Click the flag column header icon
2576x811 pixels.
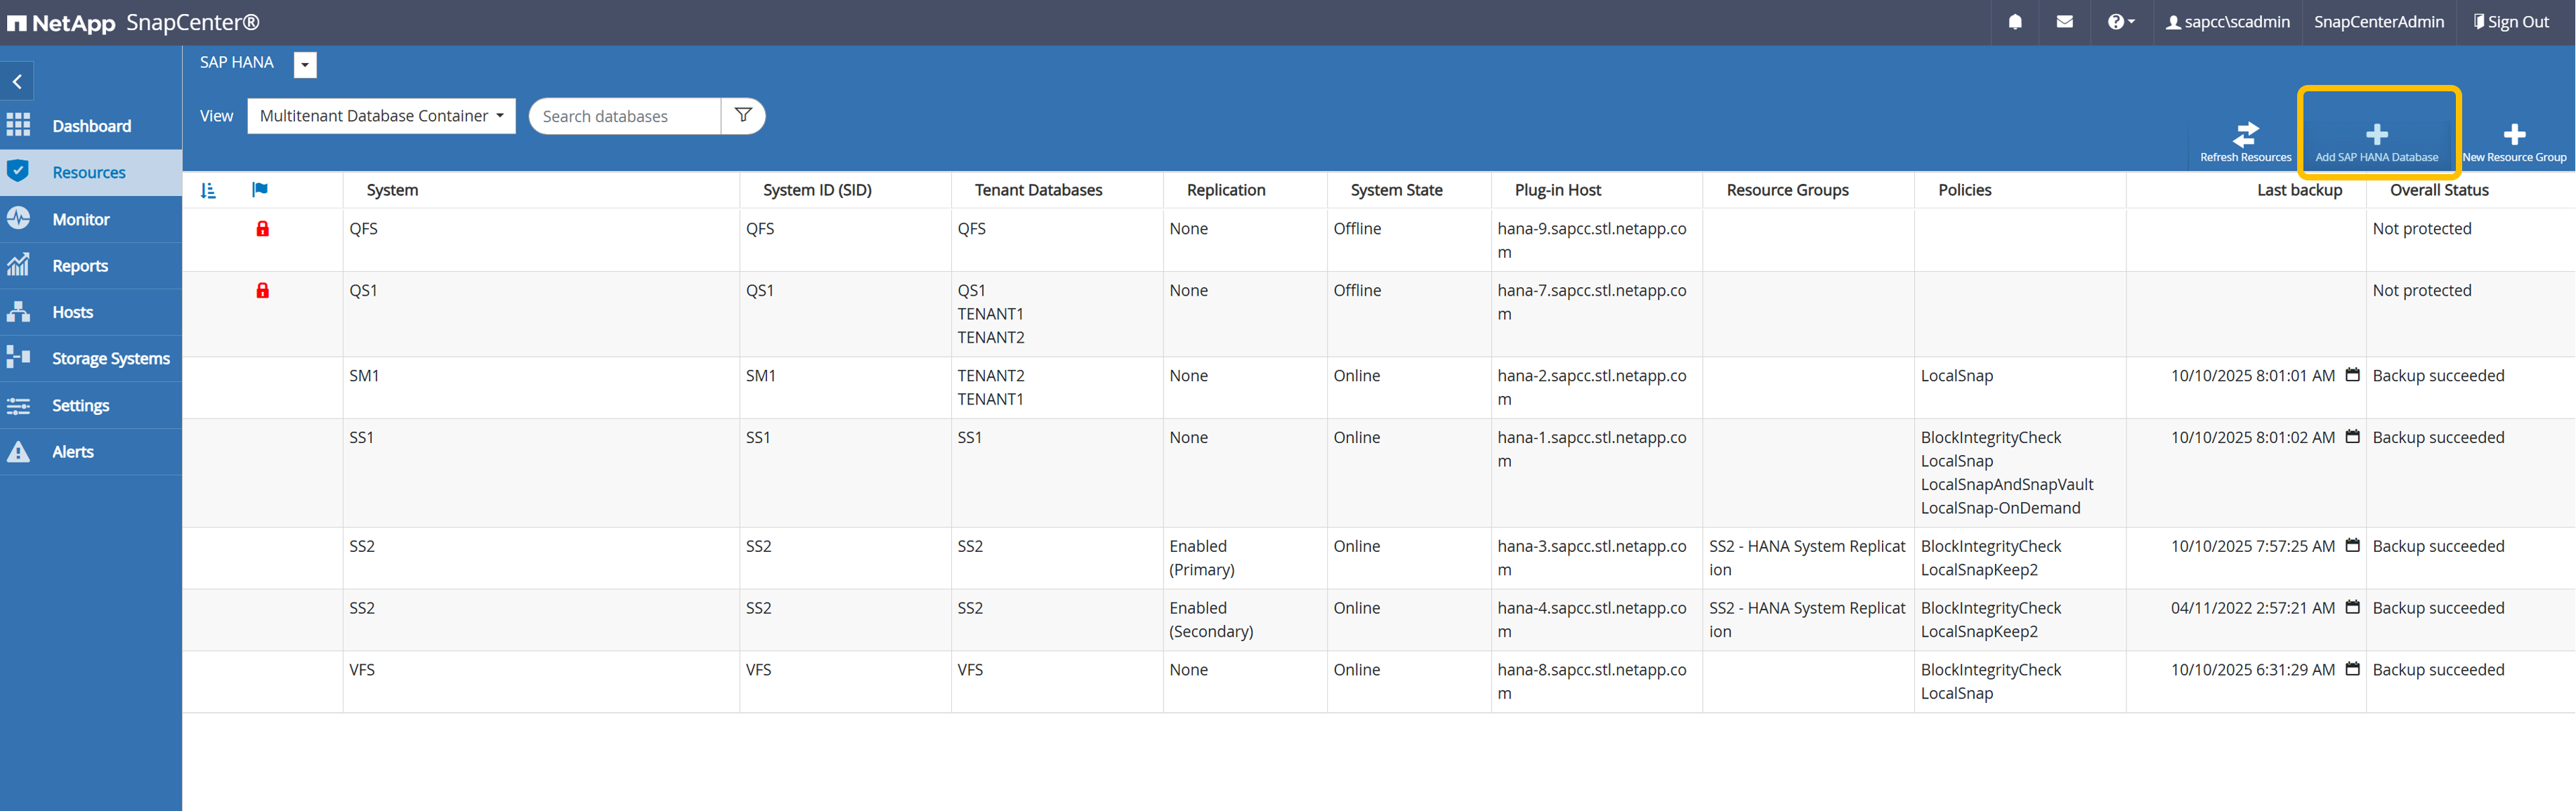tap(260, 190)
